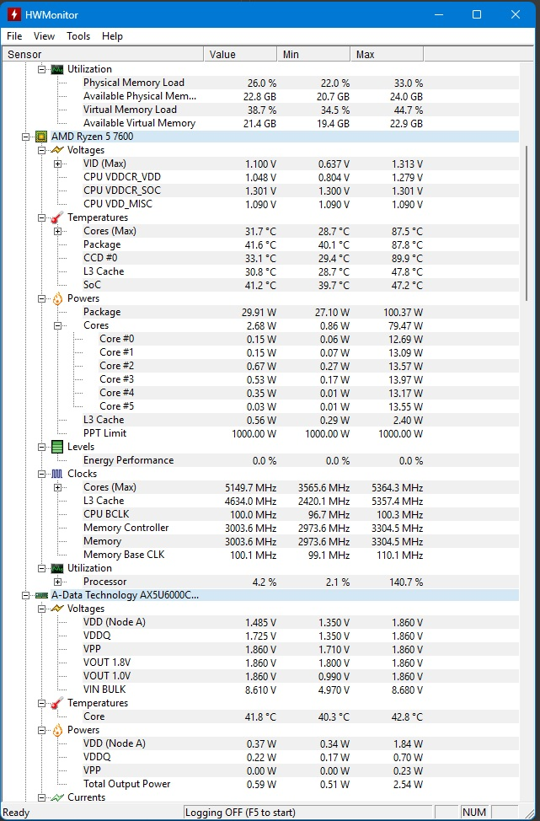Viewport: 540px width, 821px height.
Task: Click the Max column header
Action: click(x=387, y=55)
